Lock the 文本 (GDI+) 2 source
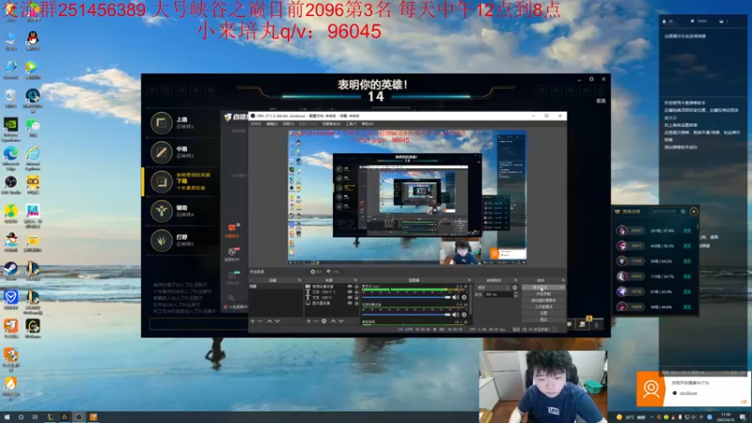Image resolution: width=752 pixels, height=423 pixels. point(356,291)
